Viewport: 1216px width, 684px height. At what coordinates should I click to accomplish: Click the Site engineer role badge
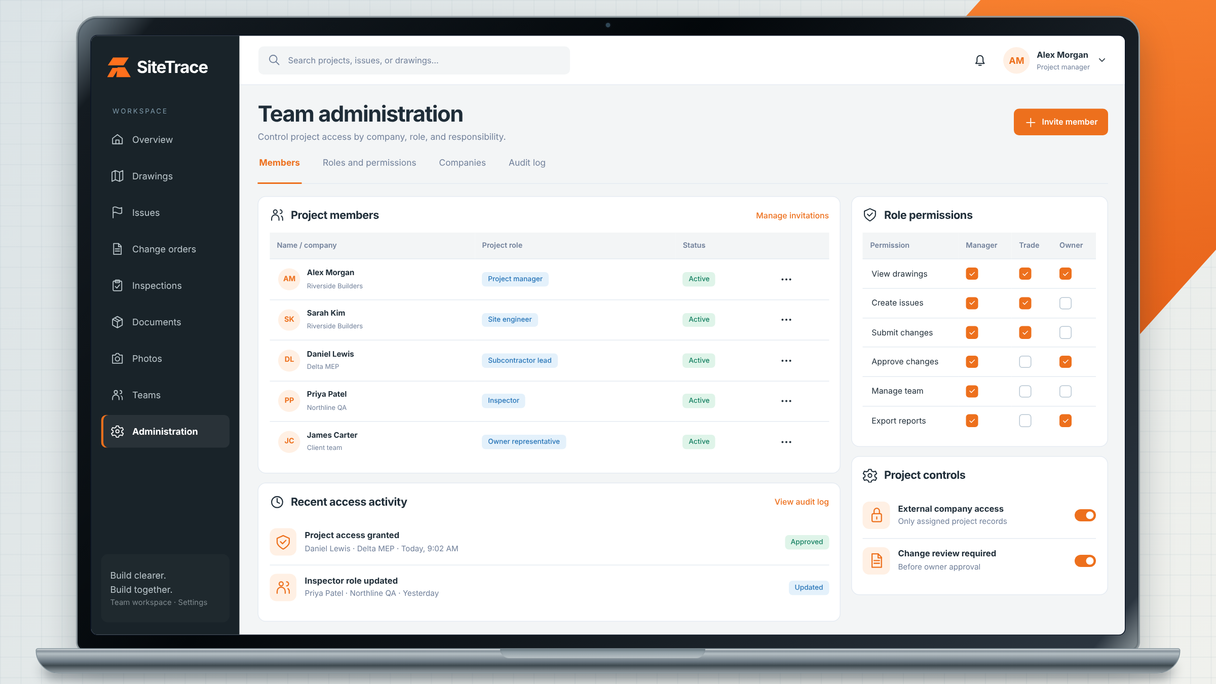(510, 319)
